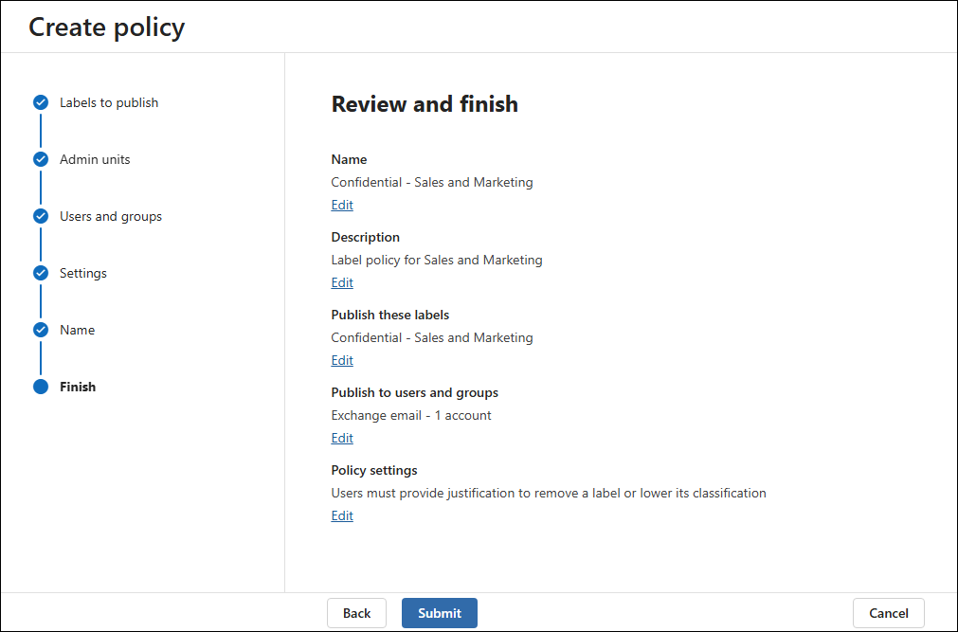958x632 pixels.
Task: Go to Labels to publish step
Action: pyautogui.click(x=109, y=102)
